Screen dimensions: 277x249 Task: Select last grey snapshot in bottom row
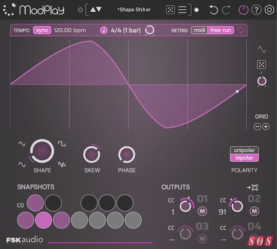click(x=133, y=220)
